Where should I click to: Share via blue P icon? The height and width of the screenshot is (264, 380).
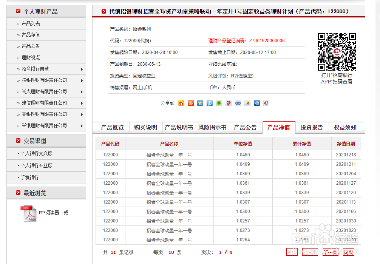(x=210, y=103)
